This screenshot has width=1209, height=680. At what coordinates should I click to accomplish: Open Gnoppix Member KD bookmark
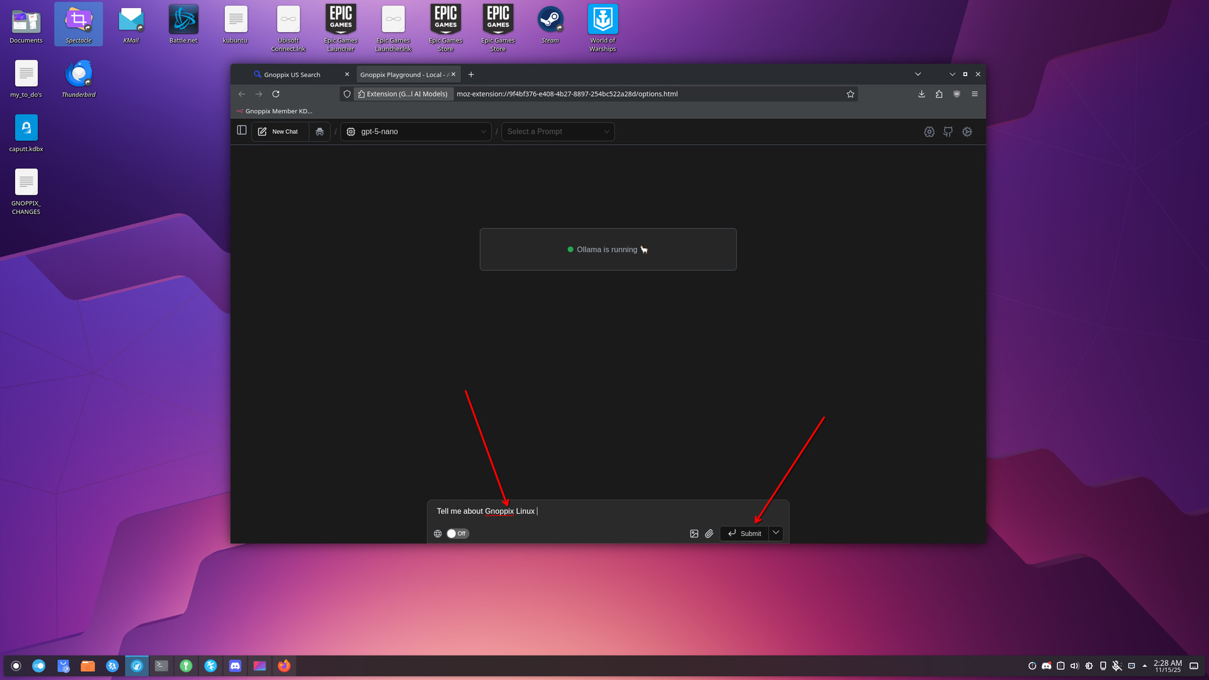(275, 111)
